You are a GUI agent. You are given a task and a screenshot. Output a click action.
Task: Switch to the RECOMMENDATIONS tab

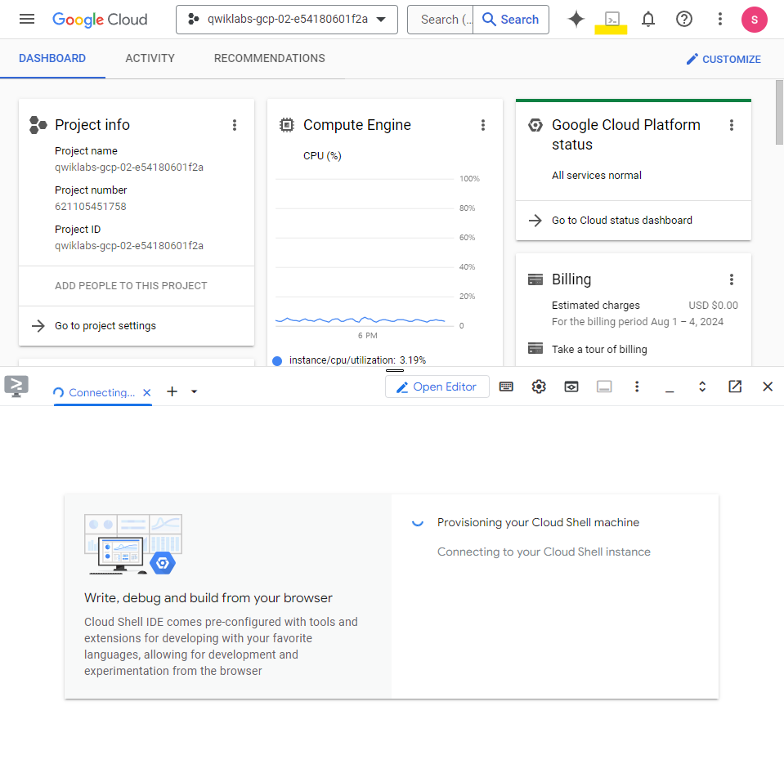[x=270, y=59]
